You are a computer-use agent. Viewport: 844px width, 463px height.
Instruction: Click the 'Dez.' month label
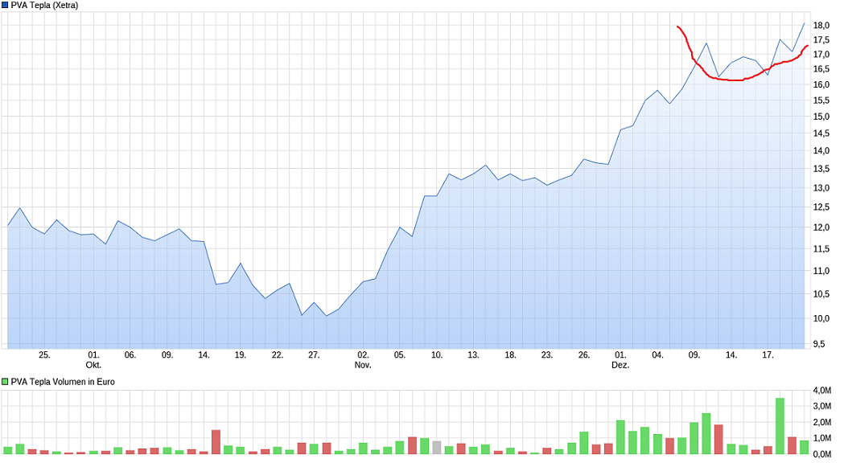tap(620, 365)
